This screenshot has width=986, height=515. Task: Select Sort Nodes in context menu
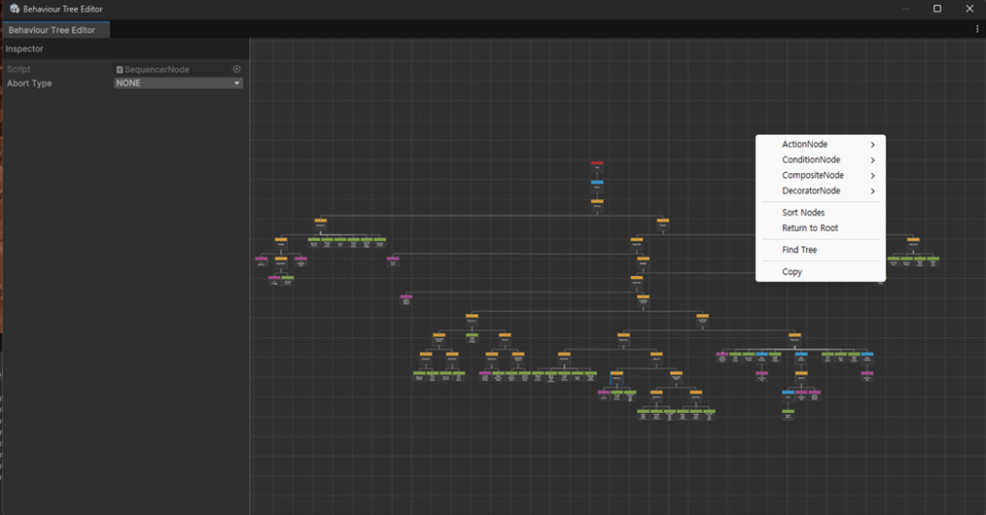click(x=803, y=213)
